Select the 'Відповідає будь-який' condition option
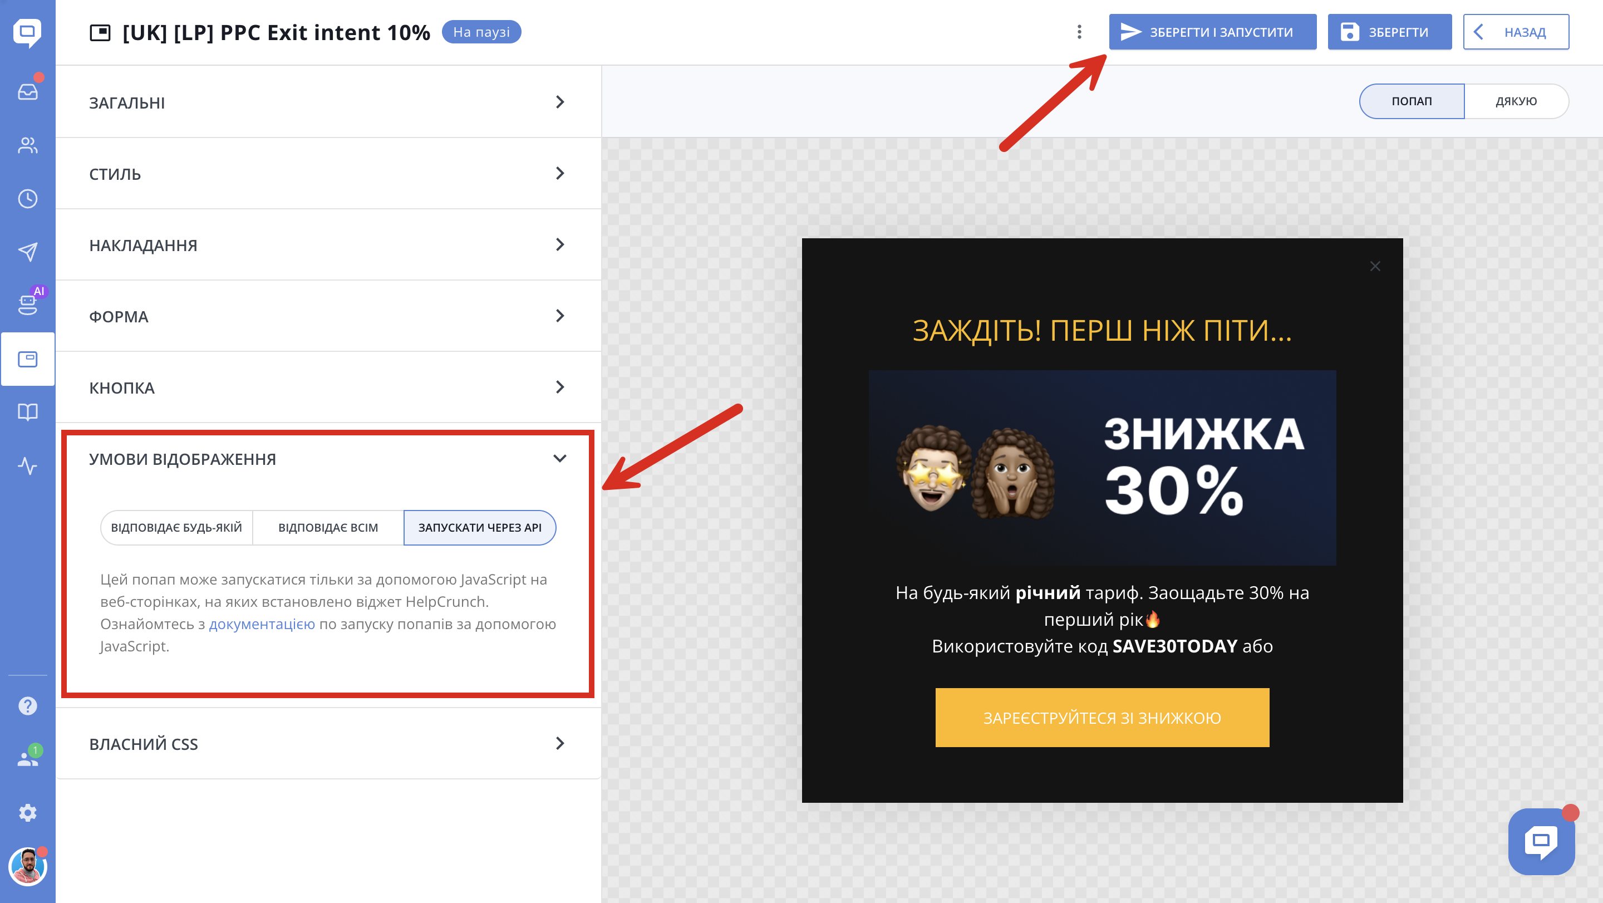1603x903 pixels. (176, 528)
